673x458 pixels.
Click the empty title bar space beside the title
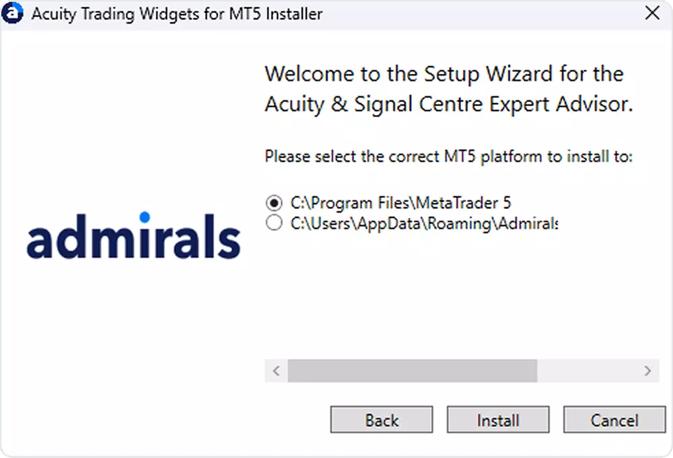[x=481, y=13]
